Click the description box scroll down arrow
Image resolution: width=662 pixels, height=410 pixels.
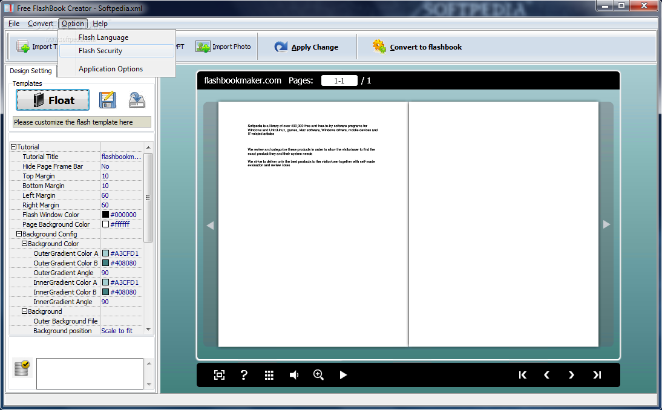pos(149,385)
